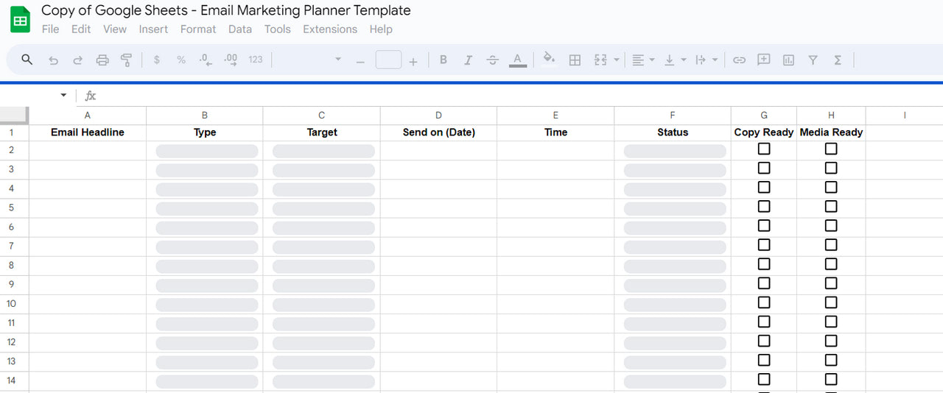The height and width of the screenshot is (393, 943).
Task: Check Copy Ready box in row 14
Action: pyautogui.click(x=764, y=379)
